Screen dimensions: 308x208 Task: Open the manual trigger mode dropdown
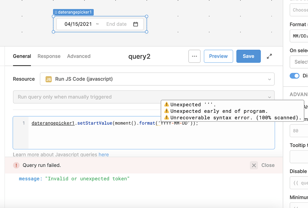click(x=144, y=97)
